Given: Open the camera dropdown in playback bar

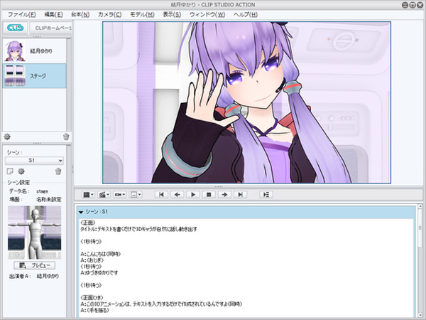Looking at the screenshot, I should [120, 195].
